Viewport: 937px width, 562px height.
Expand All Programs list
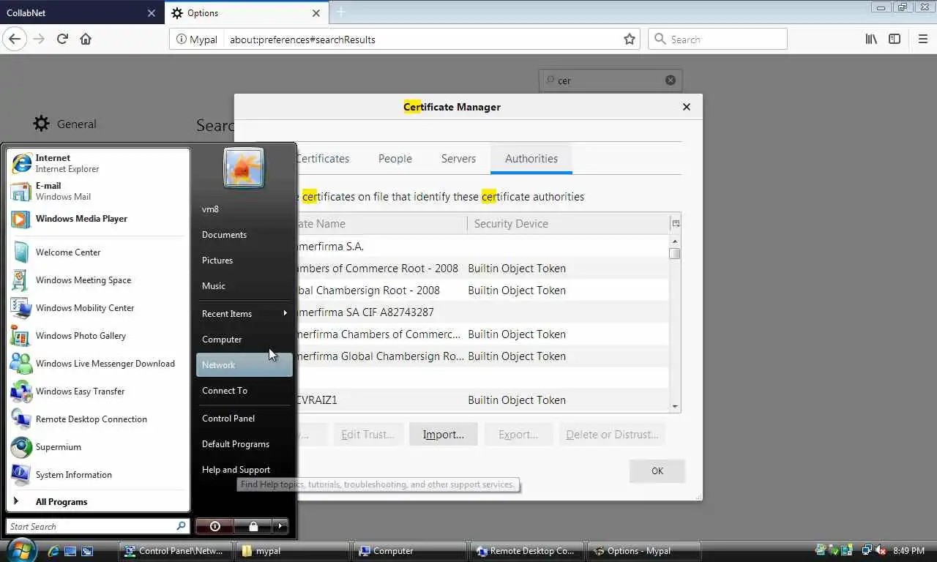[98, 501]
